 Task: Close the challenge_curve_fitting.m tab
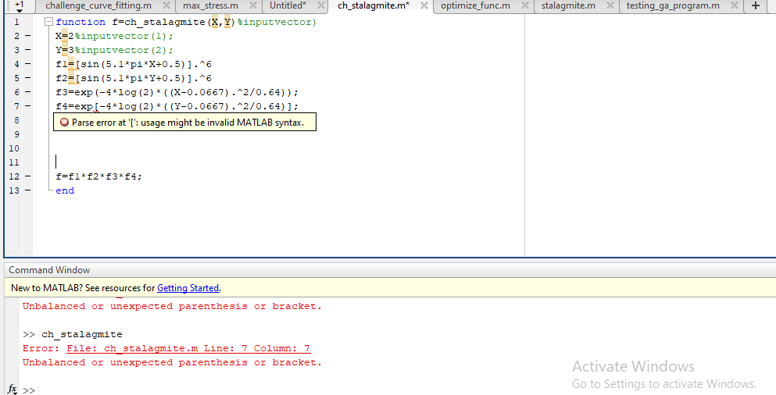point(166,6)
